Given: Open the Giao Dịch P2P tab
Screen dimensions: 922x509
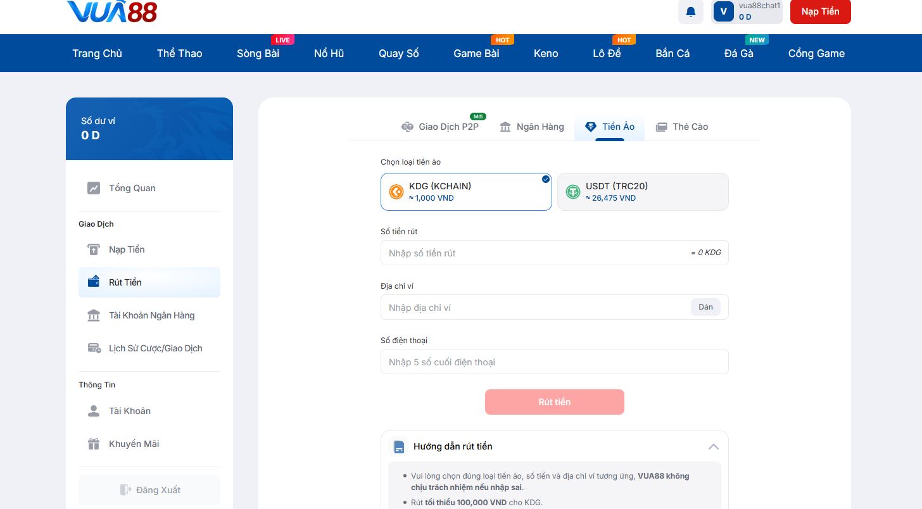Looking at the screenshot, I should (x=441, y=127).
